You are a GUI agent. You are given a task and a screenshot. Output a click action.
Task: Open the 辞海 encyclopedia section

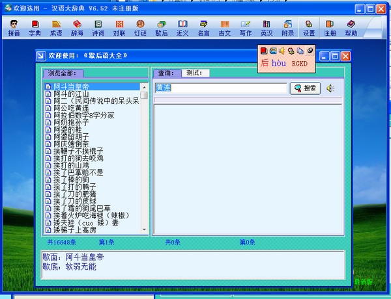point(77,28)
